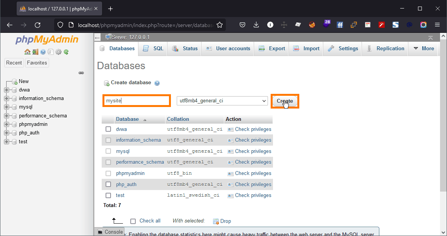This screenshot has width=447, height=236.
Task: Open phpMyAdmin Home icon
Action: click(x=27, y=52)
